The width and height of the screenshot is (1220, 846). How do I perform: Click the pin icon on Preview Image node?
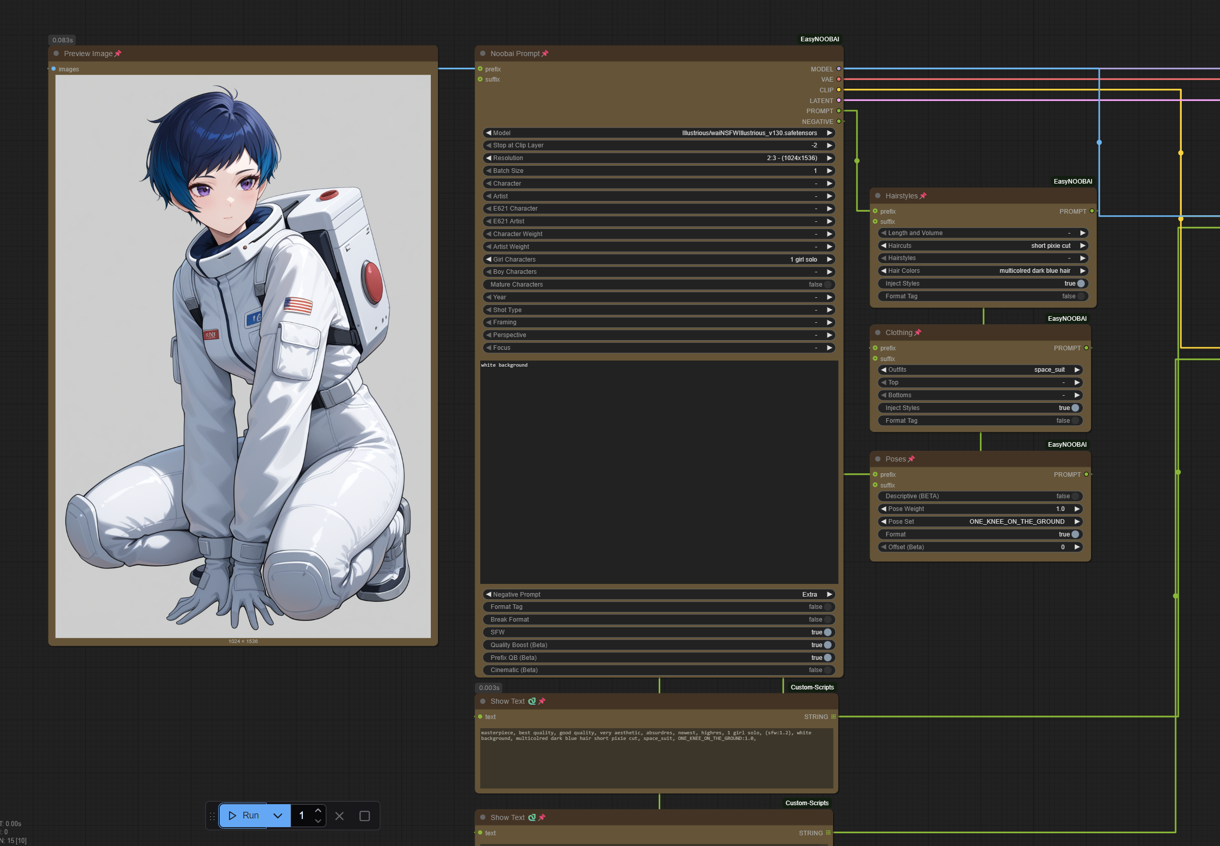click(118, 54)
